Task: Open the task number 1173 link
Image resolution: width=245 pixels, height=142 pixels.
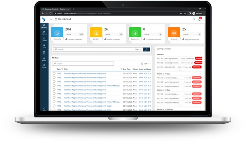Action: tap(59, 106)
